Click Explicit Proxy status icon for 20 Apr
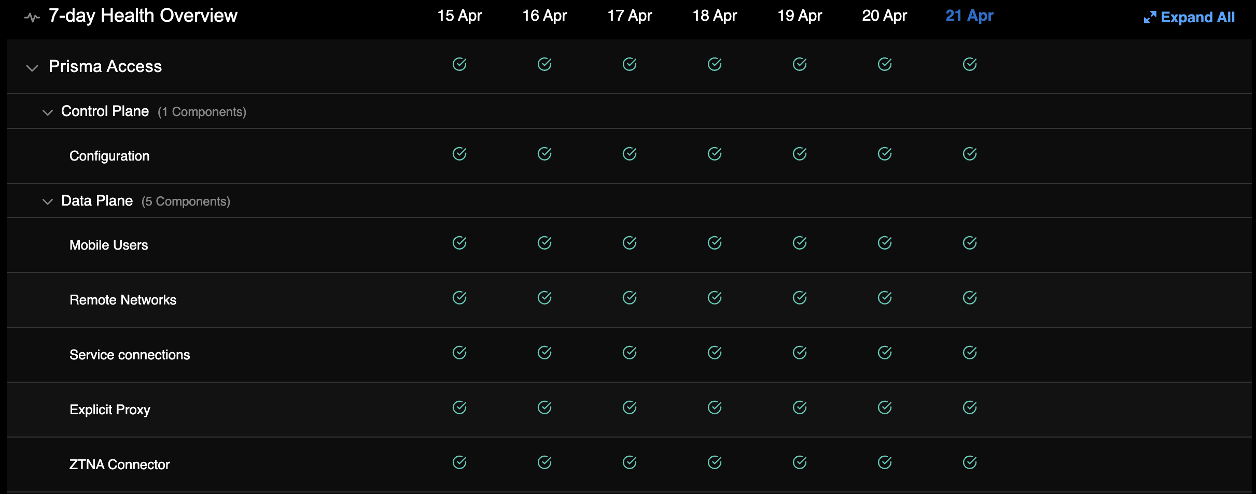The height and width of the screenshot is (494, 1256). (x=885, y=408)
